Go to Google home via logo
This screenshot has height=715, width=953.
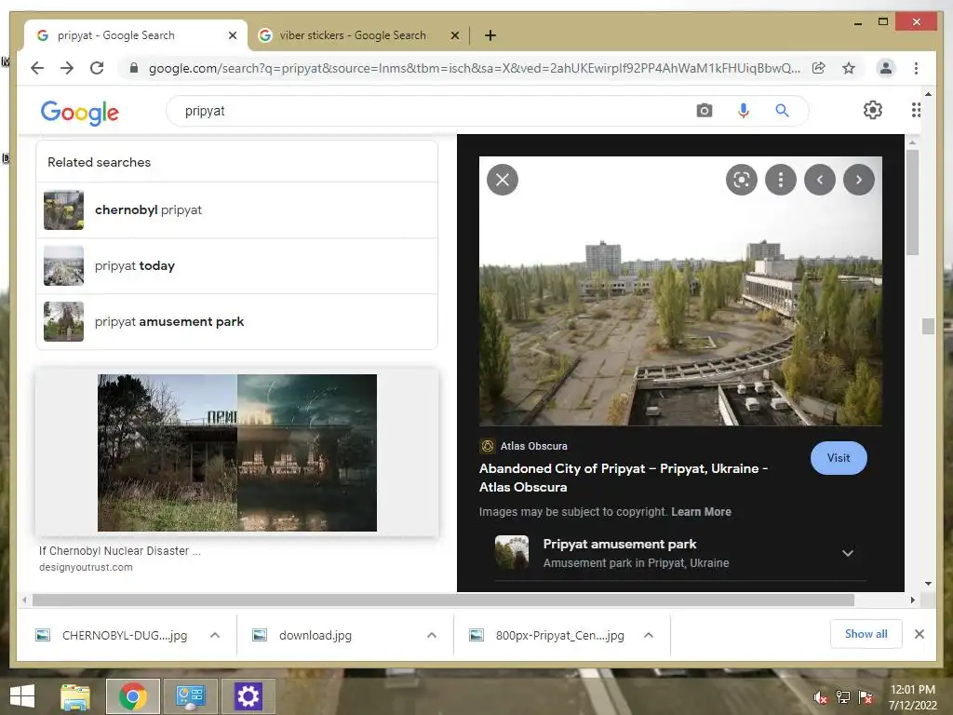coord(80,113)
